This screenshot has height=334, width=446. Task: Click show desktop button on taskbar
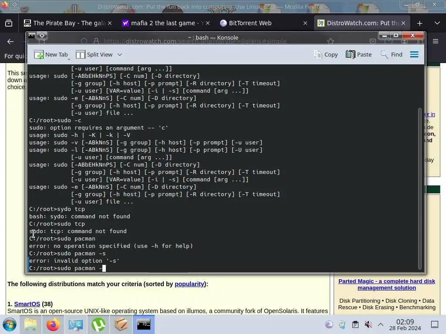pos(435,324)
